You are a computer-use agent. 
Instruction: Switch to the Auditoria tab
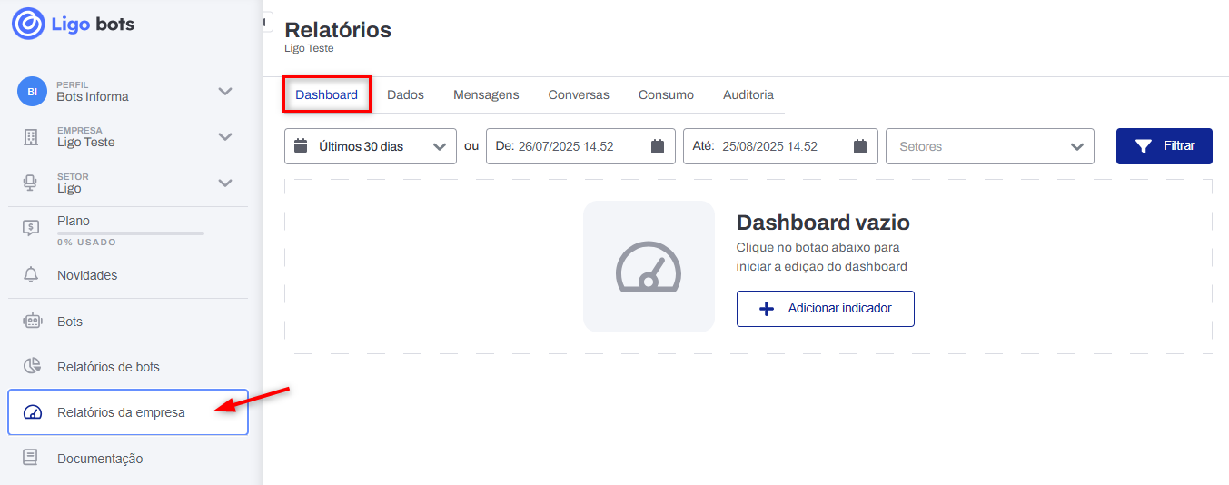tap(748, 94)
